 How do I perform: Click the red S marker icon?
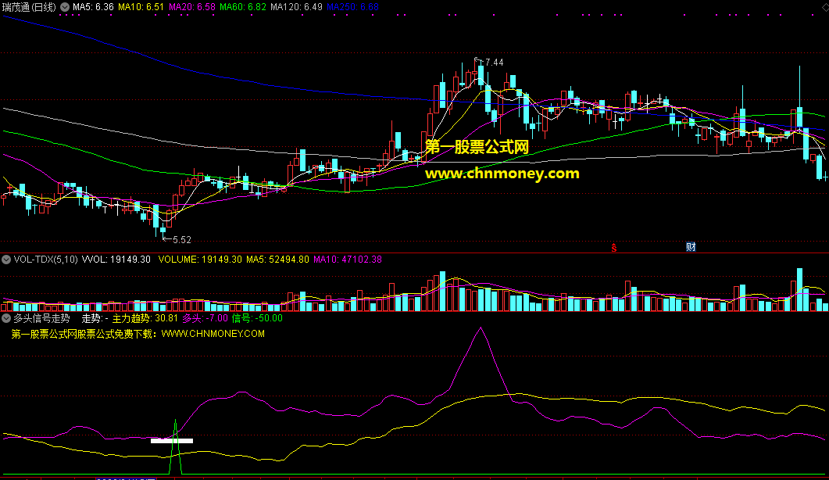tap(614, 247)
